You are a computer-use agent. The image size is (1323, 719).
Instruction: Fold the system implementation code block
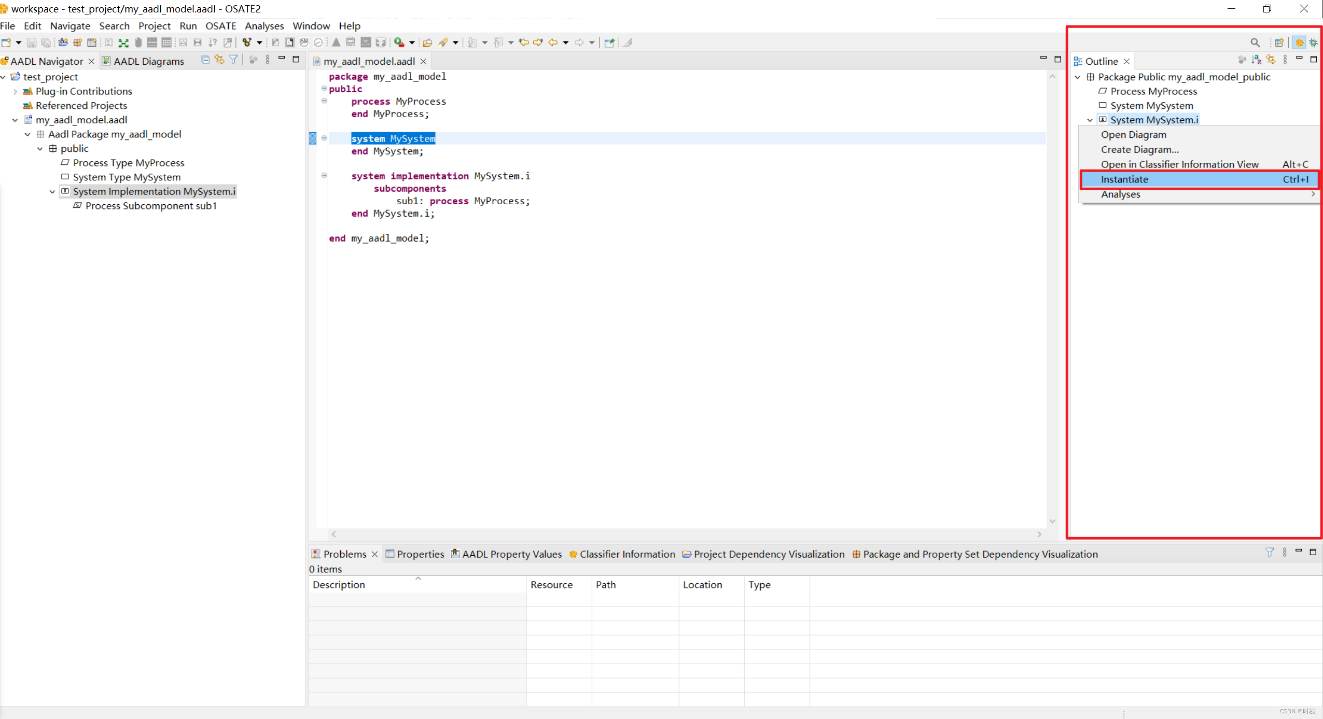324,175
